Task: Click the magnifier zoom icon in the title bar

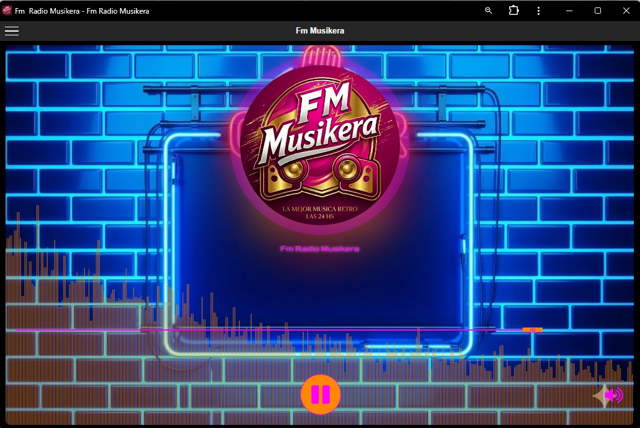Action: pos(489,11)
